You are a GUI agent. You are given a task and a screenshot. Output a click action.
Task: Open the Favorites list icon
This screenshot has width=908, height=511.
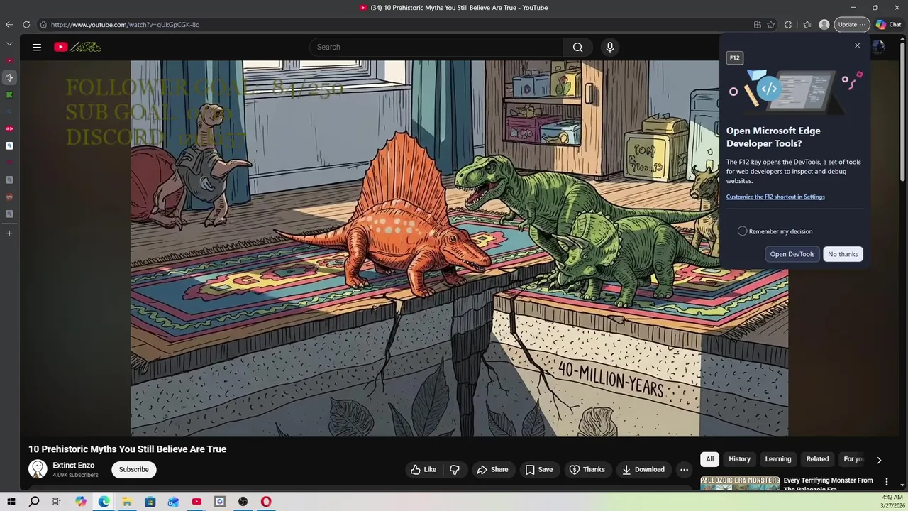pos(807,25)
